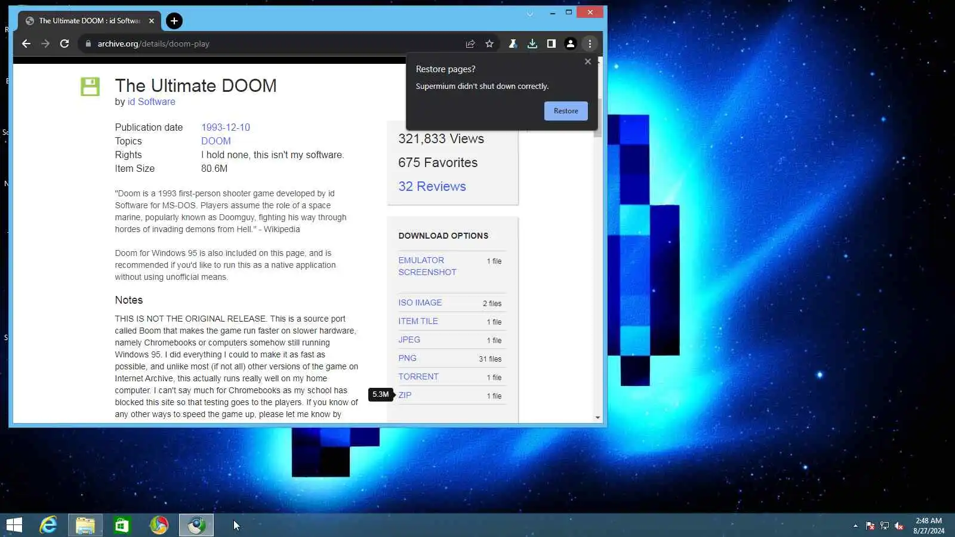
Task: Open the Action Center flag icon
Action: (x=870, y=526)
